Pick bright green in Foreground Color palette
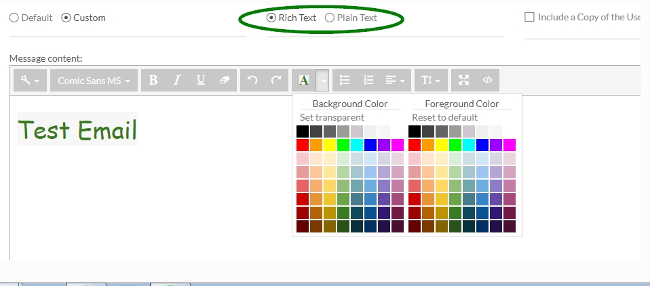Viewport: 650px width, 286px height. pyautogui.click(x=455, y=145)
